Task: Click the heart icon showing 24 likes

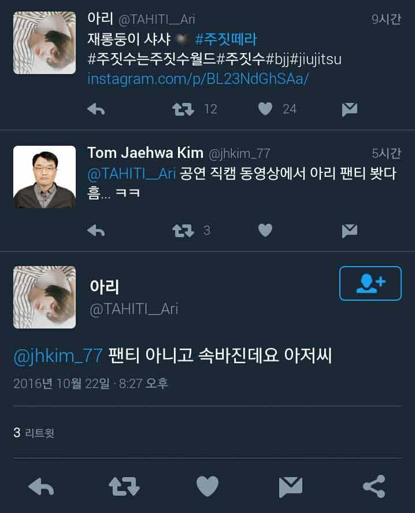Action: click(265, 108)
